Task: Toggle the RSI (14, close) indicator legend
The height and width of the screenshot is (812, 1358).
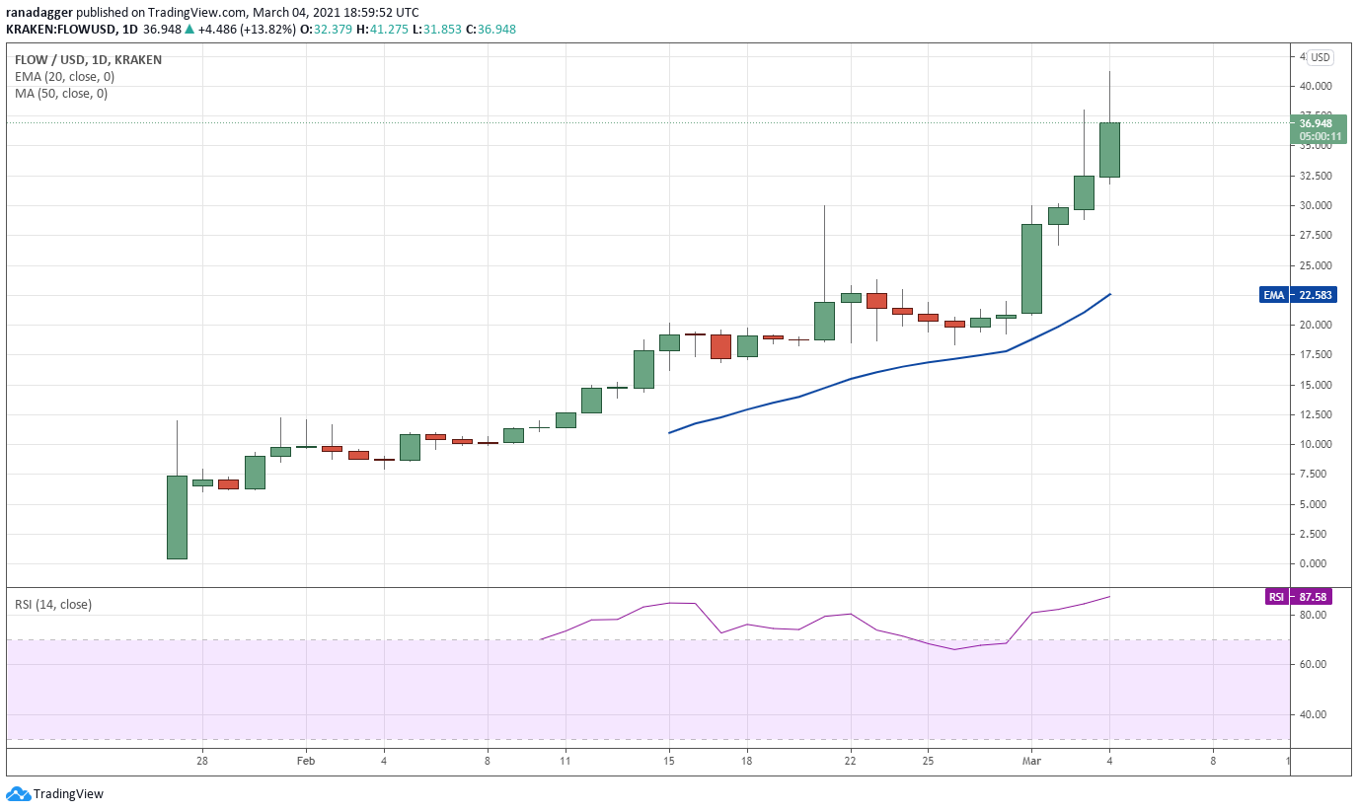Action: [x=53, y=604]
